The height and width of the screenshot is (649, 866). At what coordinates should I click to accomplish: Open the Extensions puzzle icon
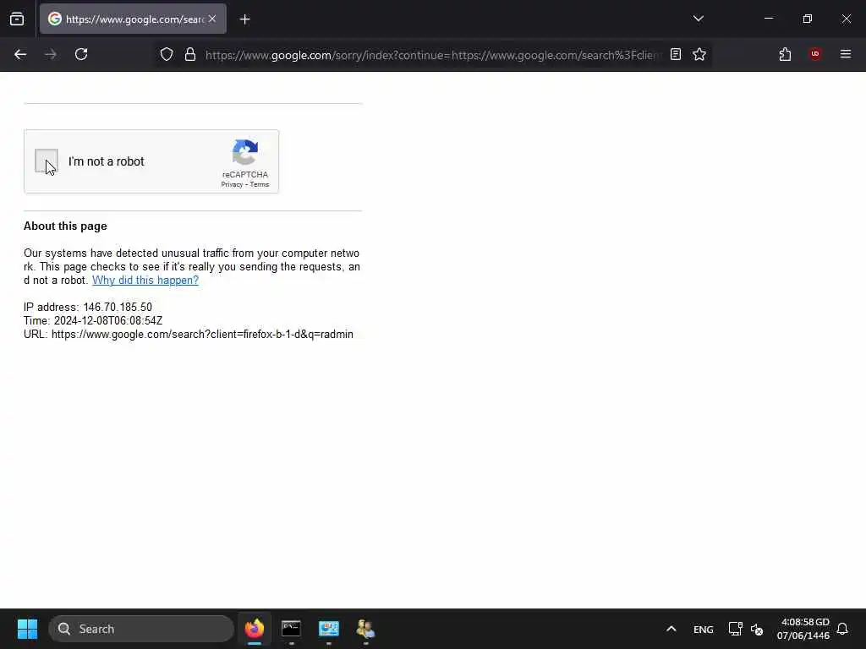click(x=785, y=54)
